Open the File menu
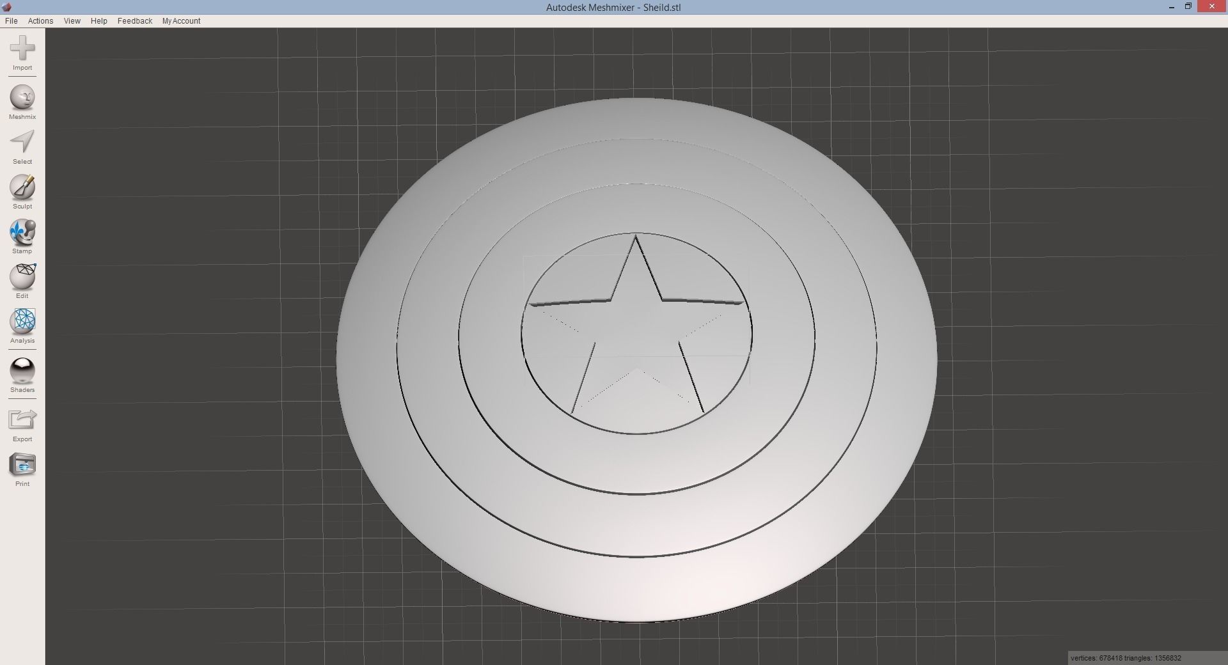The height and width of the screenshot is (665, 1228). pos(11,21)
